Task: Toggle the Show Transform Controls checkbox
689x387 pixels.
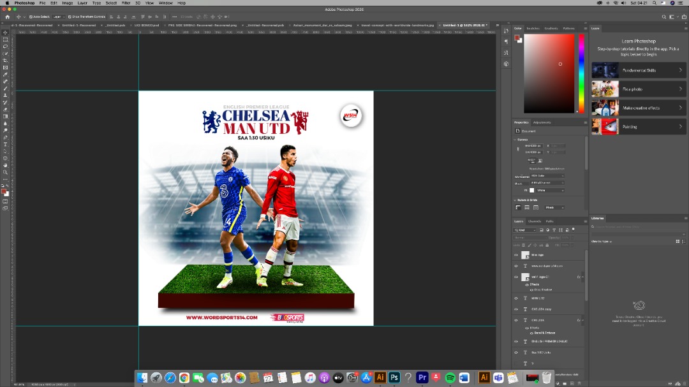Action: click(x=70, y=17)
